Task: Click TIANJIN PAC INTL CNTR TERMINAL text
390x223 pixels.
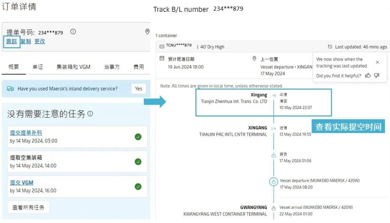Action: click(233, 135)
